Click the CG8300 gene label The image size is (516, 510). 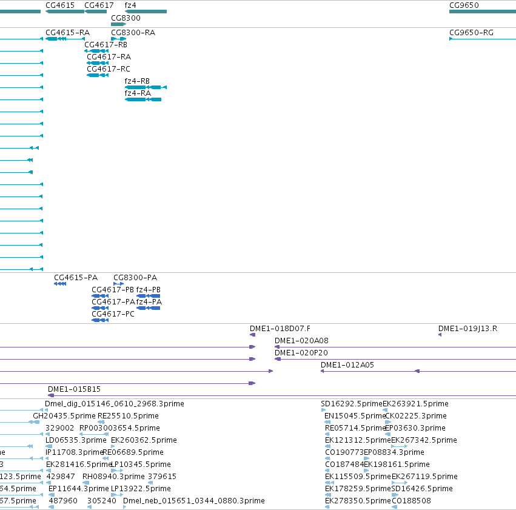pos(126,18)
